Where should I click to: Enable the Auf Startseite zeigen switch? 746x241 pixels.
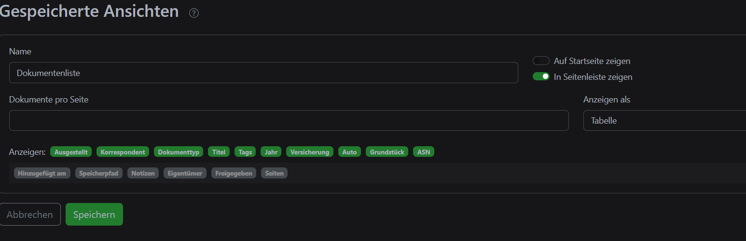point(541,61)
